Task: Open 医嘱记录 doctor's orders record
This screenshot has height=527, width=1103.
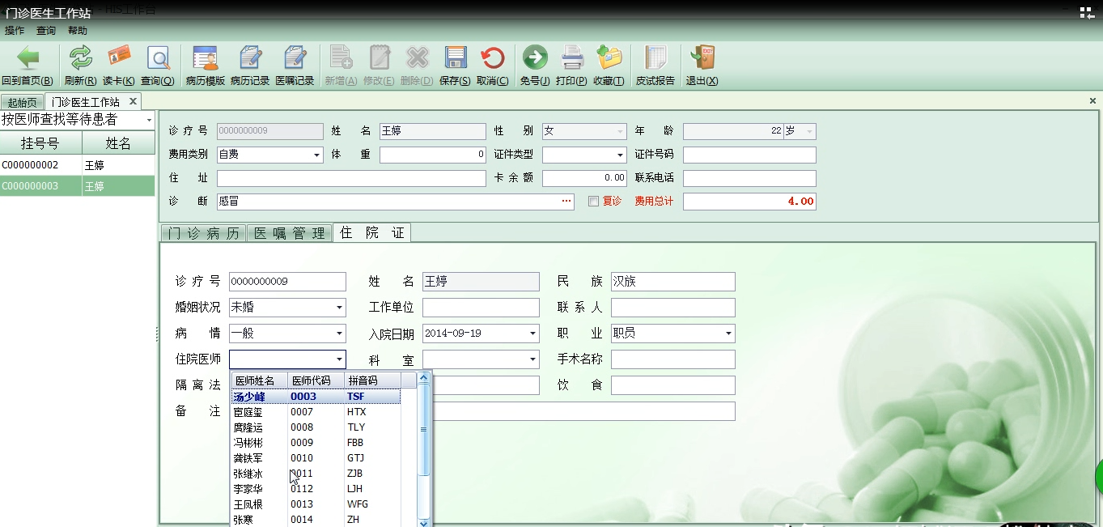Action: [x=295, y=66]
